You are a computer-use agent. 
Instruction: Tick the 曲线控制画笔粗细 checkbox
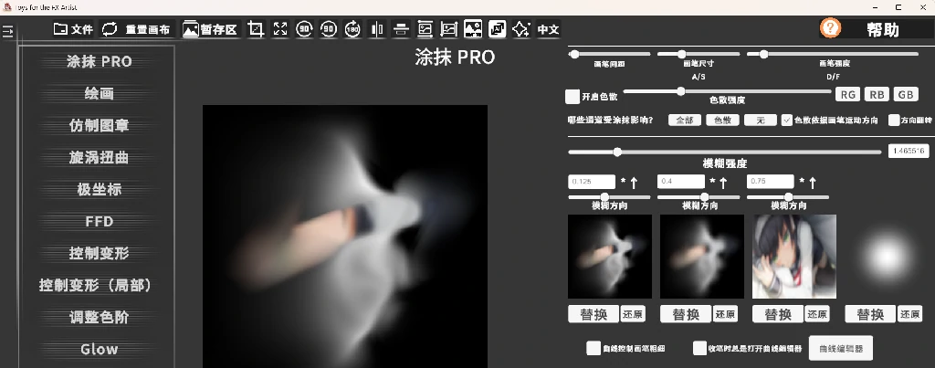[594, 348]
